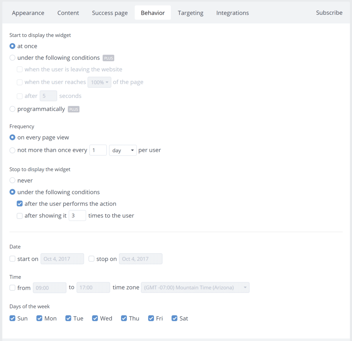Disable the Wed day checkbox
This screenshot has width=352, height=341.
(x=95, y=318)
